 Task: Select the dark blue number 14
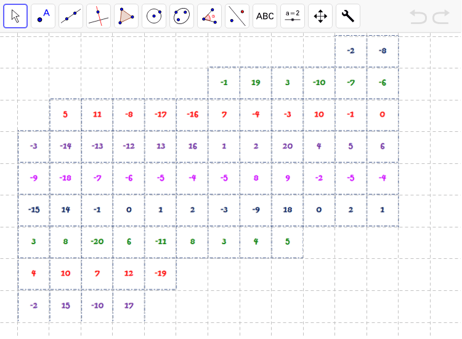[65, 210]
